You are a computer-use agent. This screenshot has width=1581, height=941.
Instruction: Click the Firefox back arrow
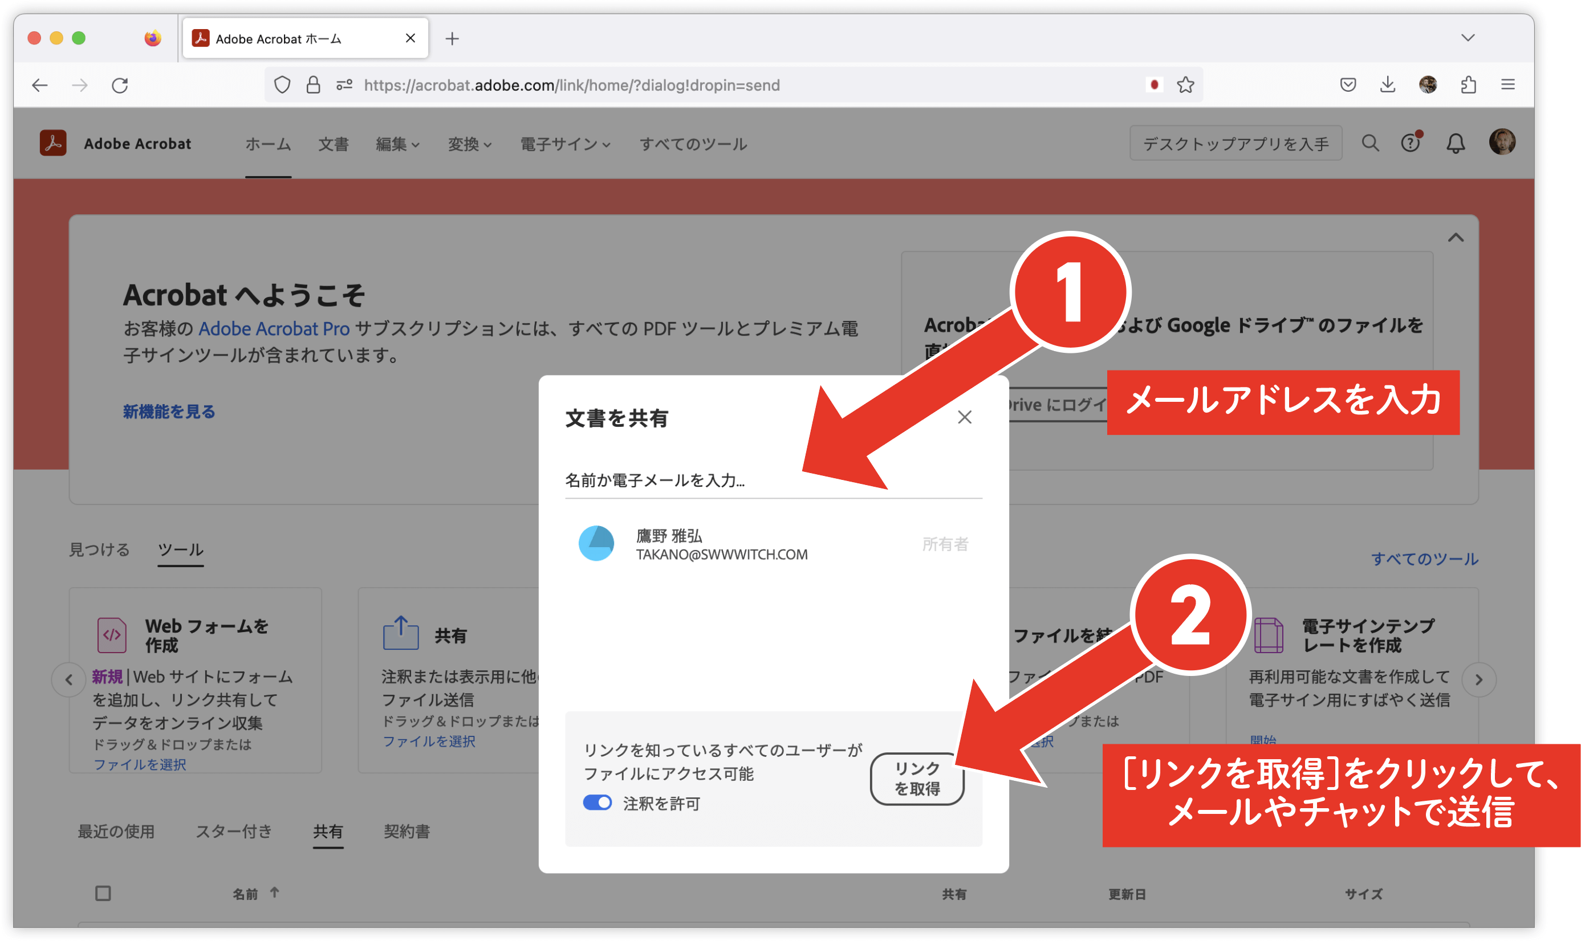40,85
